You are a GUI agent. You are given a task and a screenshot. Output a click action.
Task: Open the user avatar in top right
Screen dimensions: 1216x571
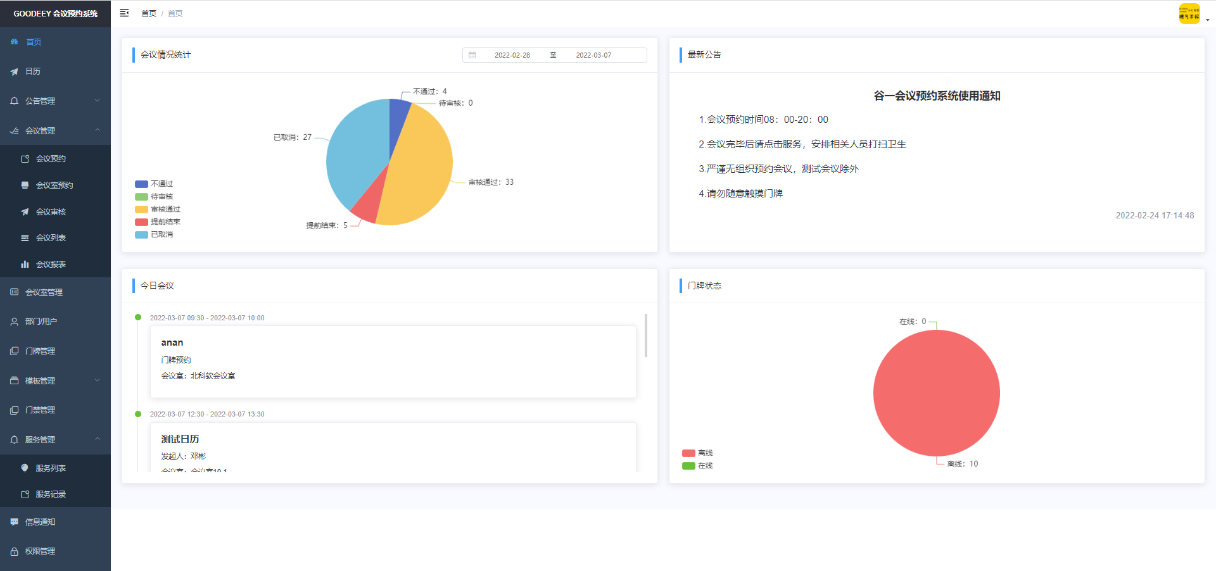point(1189,13)
